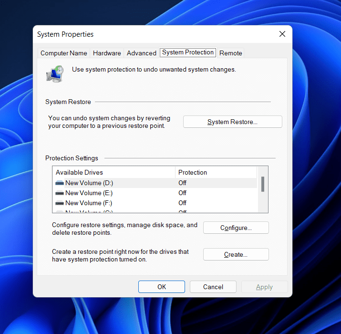Click the Protection column header
This screenshot has height=334, width=341.
(216, 172)
